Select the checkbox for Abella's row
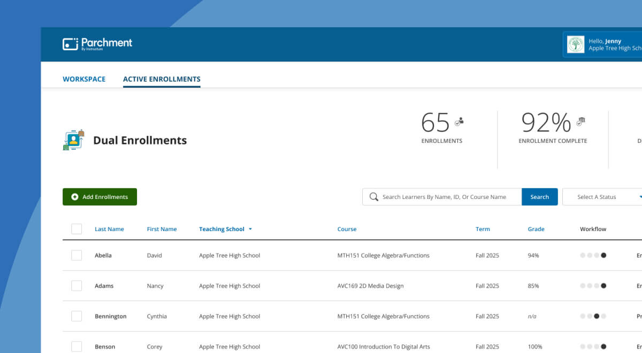Screen dimensions: 642x353 [x=77, y=255]
